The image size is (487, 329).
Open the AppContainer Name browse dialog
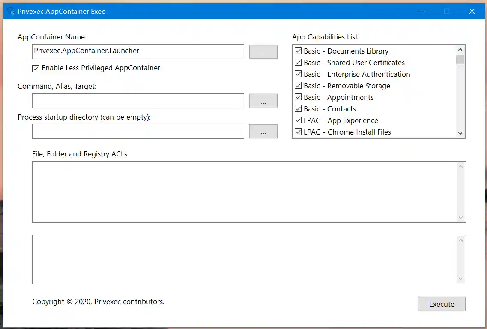point(263,51)
